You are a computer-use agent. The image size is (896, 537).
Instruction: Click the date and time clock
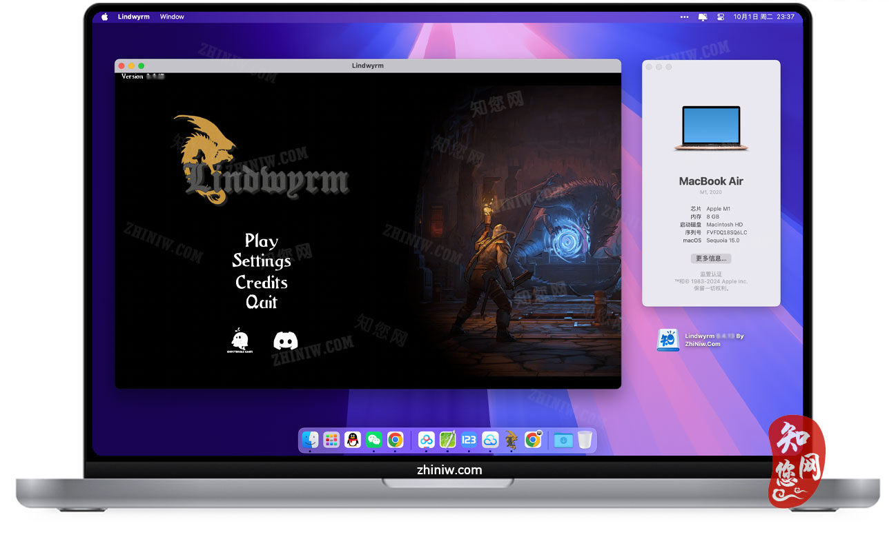pos(765,17)
